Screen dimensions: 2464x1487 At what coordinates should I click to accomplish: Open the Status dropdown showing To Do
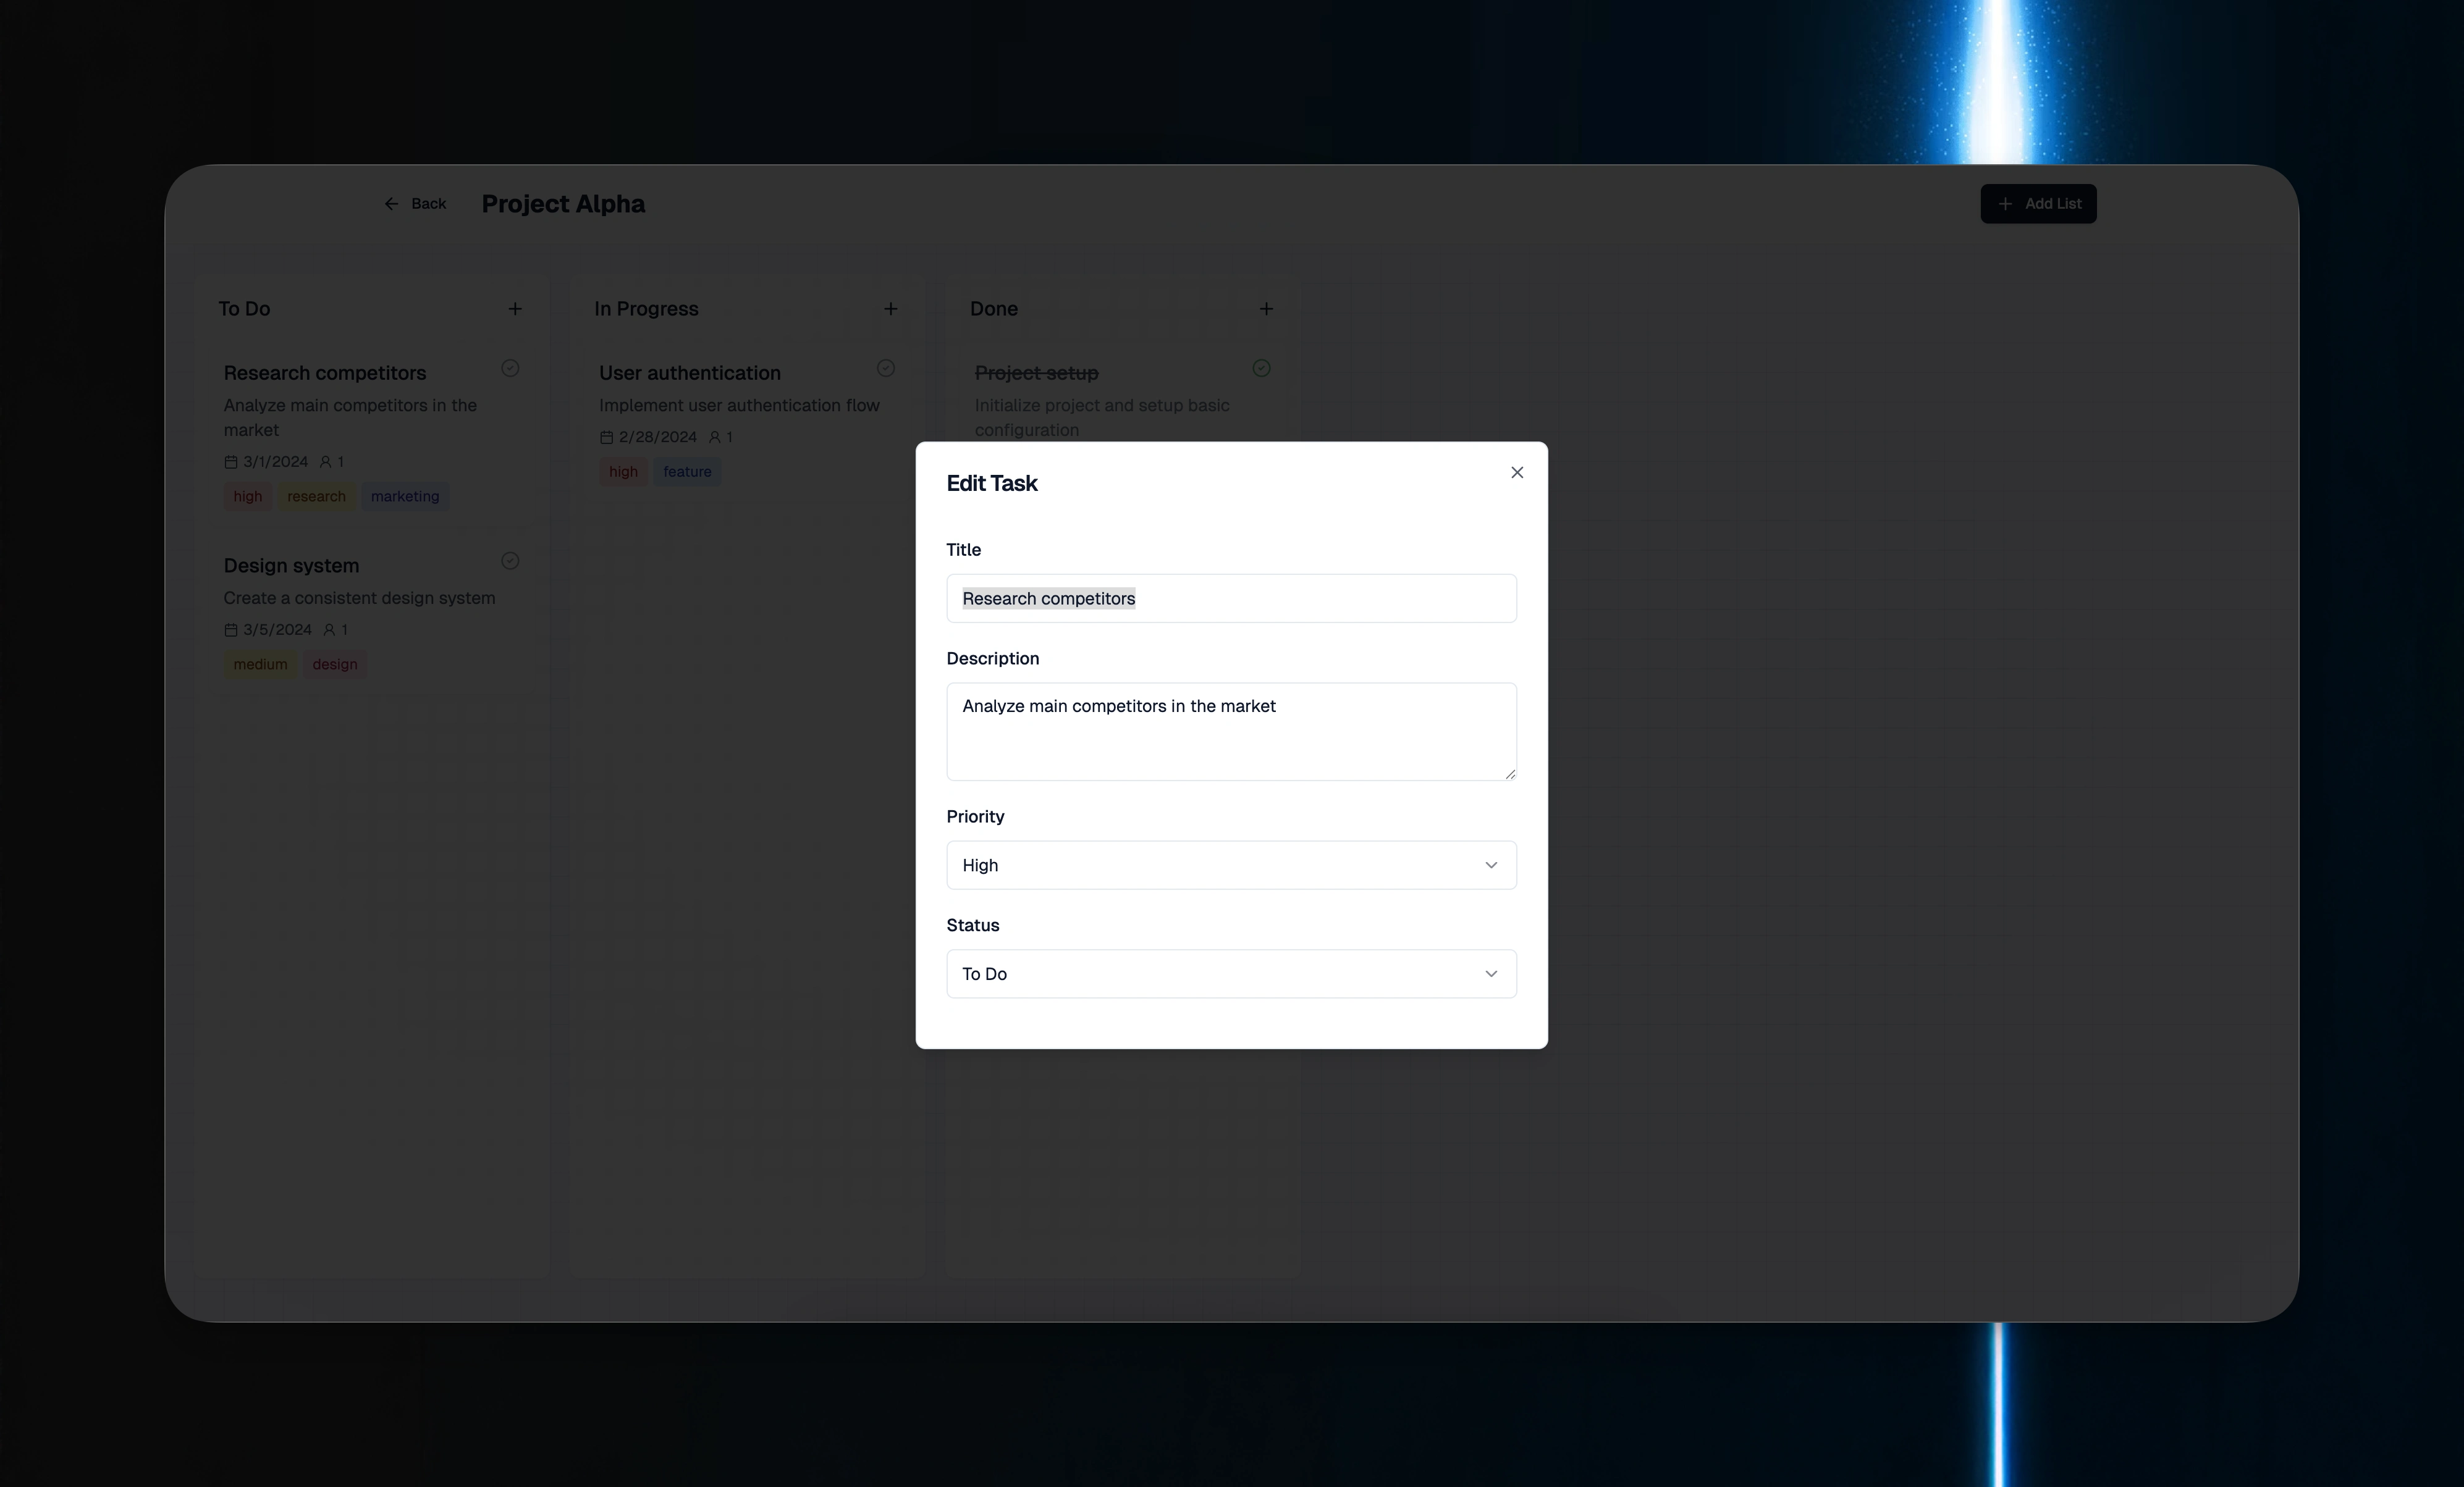1231,973
